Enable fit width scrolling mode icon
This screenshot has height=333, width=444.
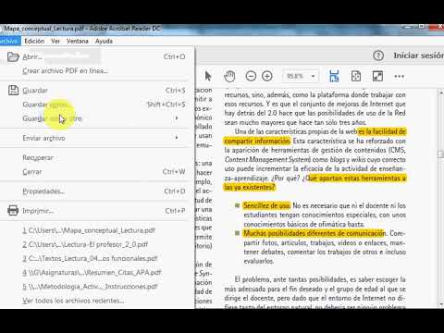point(334,76)
